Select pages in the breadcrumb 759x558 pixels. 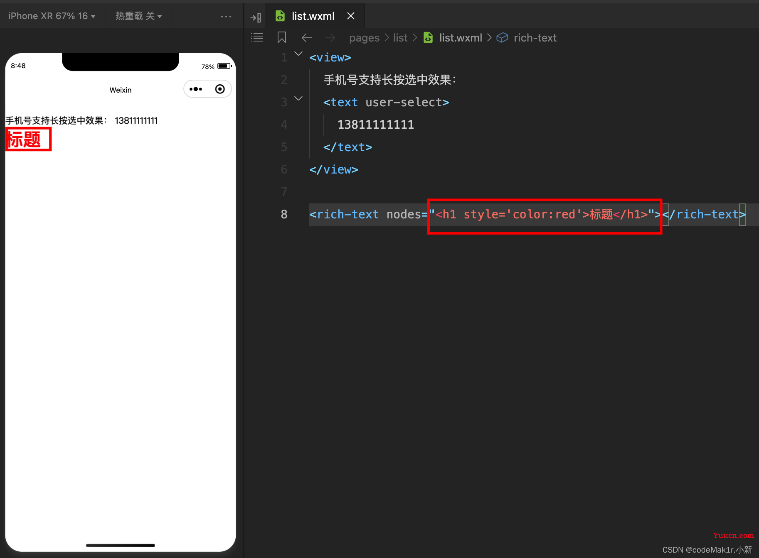coord(364,38)
